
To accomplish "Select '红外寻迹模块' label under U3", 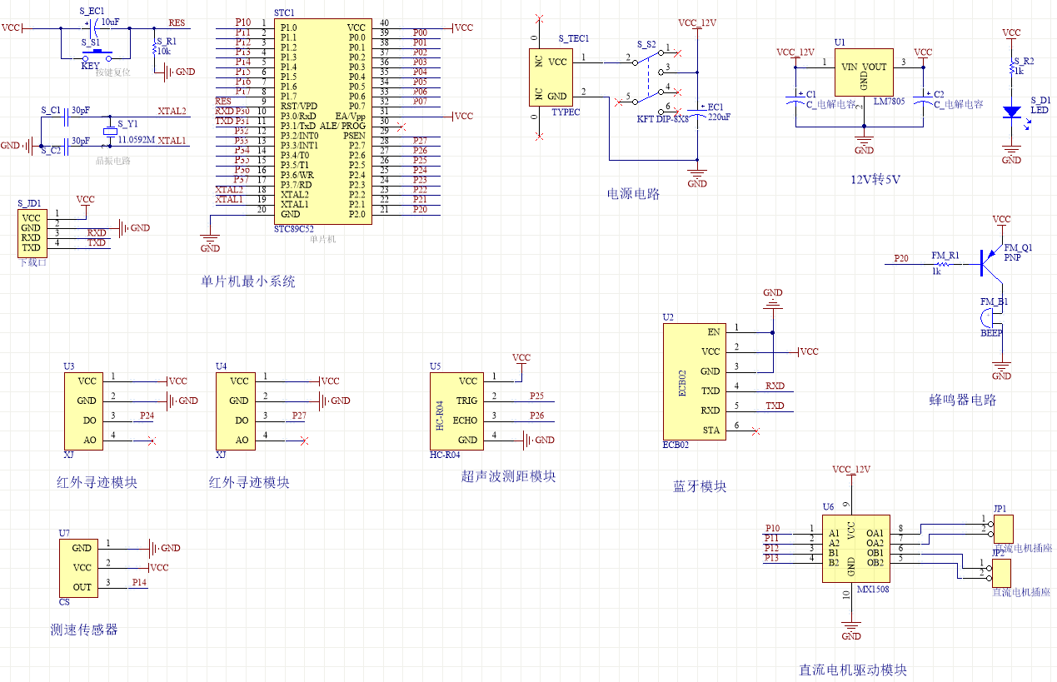I will 97,482.
